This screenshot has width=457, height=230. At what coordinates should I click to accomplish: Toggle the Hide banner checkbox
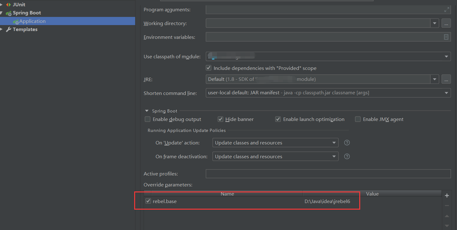(x=220, y=119)
